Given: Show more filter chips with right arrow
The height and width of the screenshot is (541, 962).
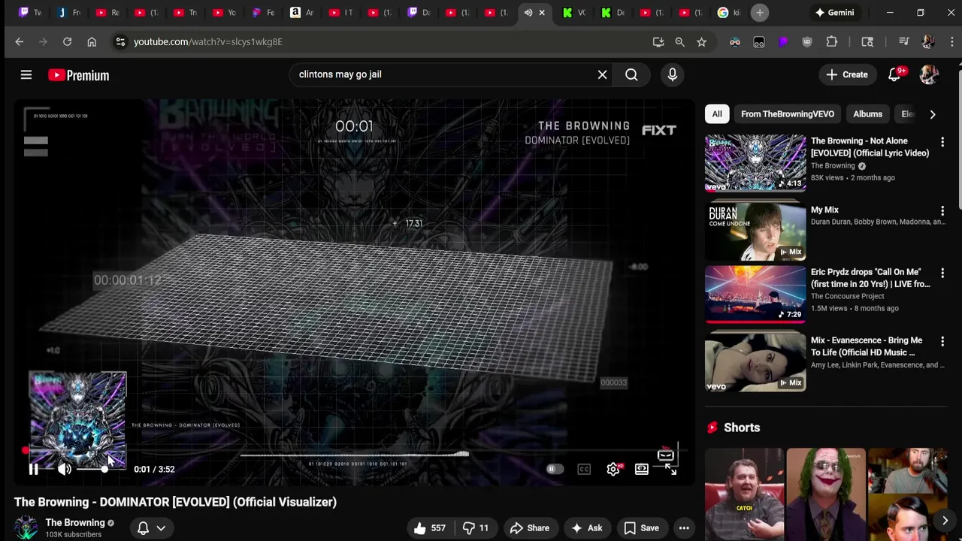Looking at the screenshot, I should (x=933, y=114).
